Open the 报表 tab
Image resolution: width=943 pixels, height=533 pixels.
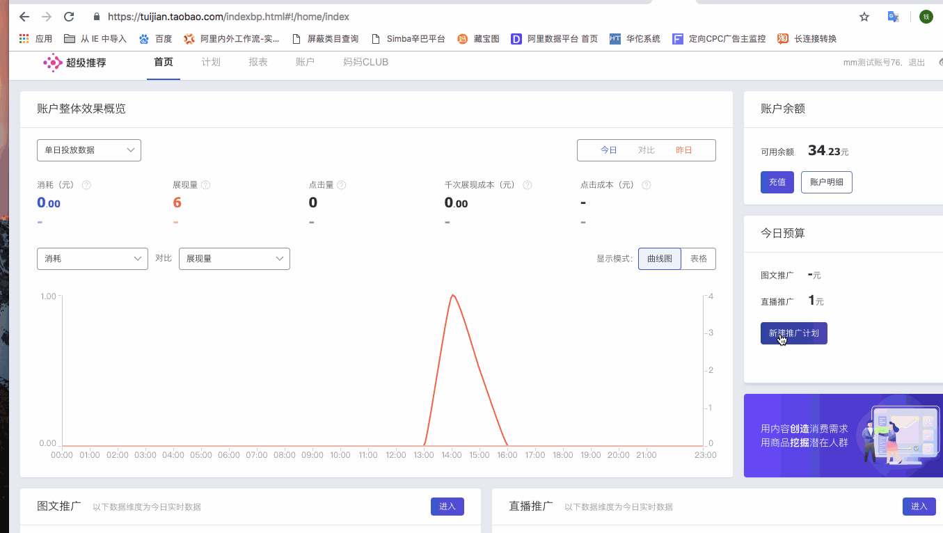[x=258, y=62]
